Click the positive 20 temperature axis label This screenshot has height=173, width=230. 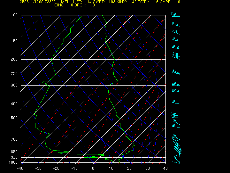(x=129, y=169)
